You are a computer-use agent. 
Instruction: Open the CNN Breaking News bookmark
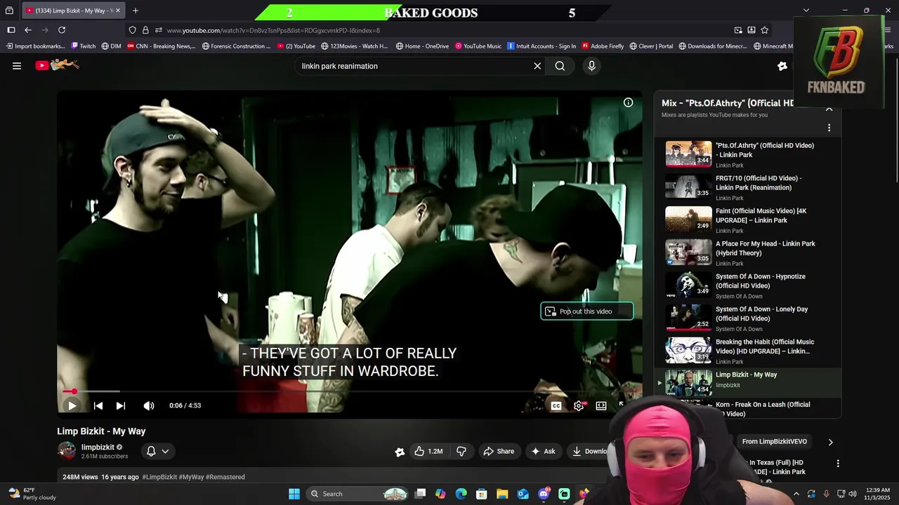tap(161, 46)
